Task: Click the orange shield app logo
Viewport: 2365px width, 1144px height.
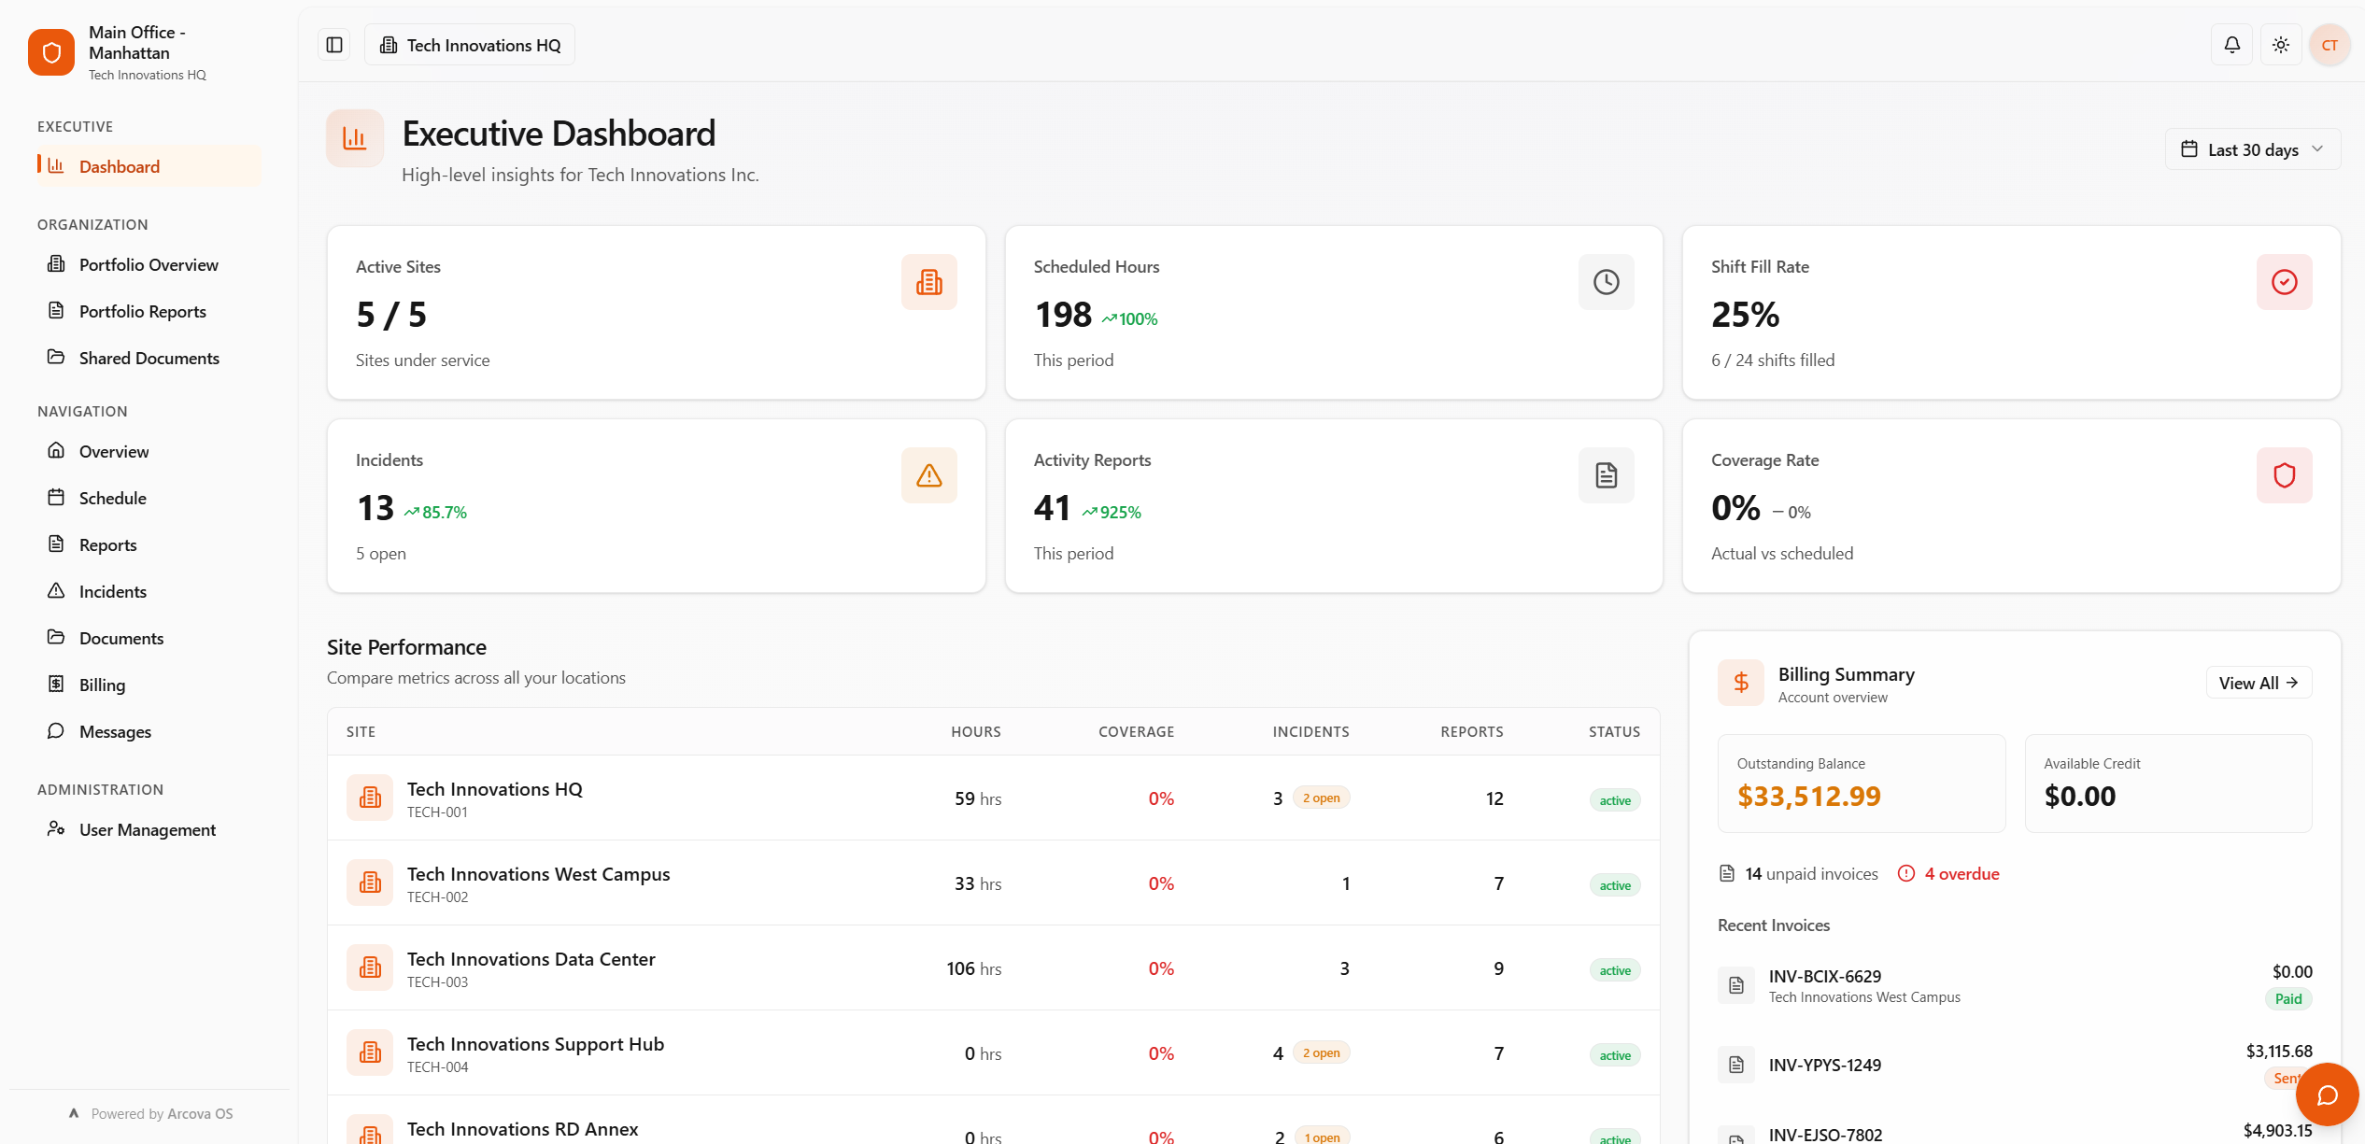Action: [x=51, y=52]
